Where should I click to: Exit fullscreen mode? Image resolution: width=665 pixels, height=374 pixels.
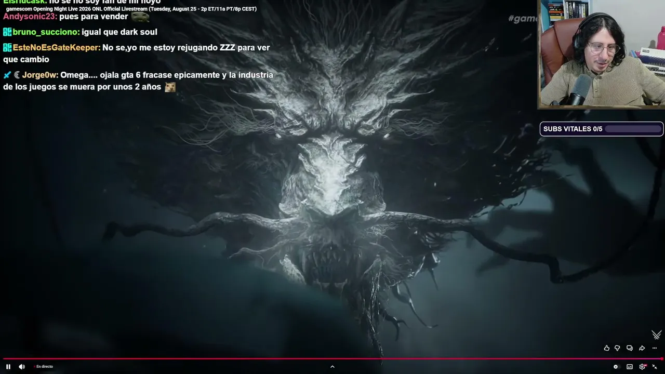pos(655,367)
